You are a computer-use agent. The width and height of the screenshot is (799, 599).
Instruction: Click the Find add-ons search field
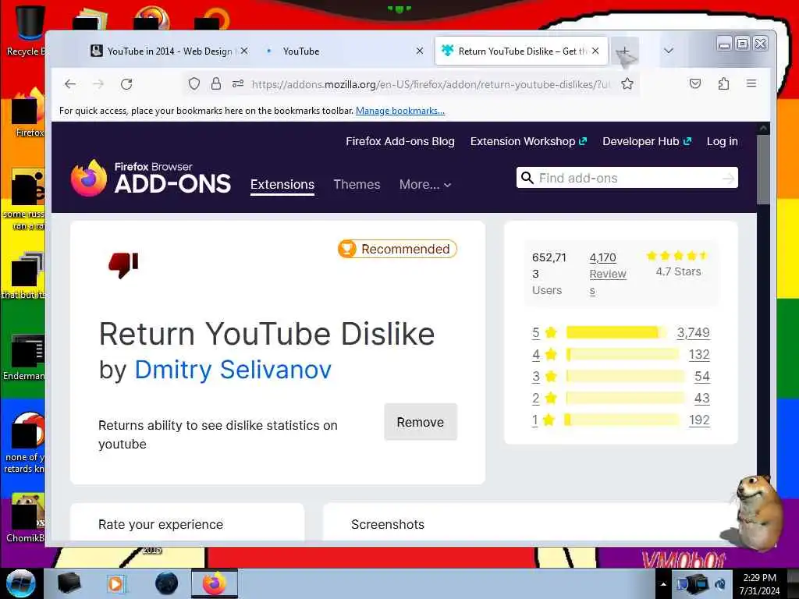point(627,178)
